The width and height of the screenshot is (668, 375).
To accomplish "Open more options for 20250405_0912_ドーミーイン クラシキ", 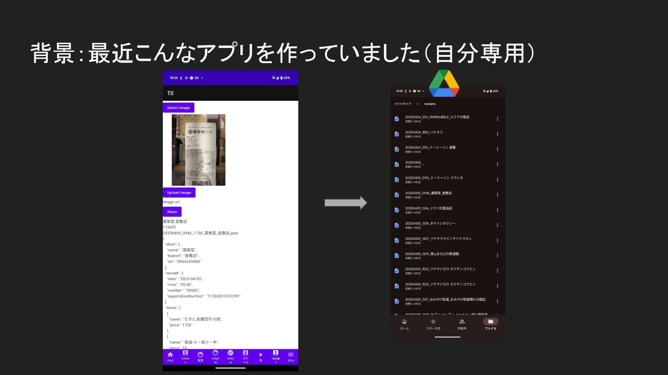I will [497, 180].
